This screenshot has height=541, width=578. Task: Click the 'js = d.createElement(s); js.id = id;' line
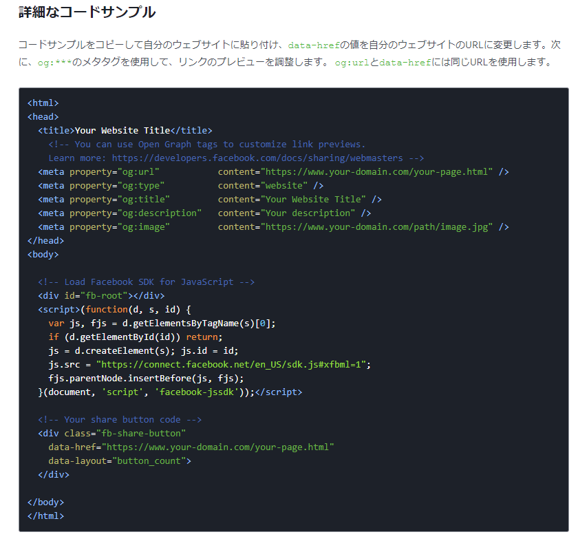pyautogui.click(x=143, y=351)
